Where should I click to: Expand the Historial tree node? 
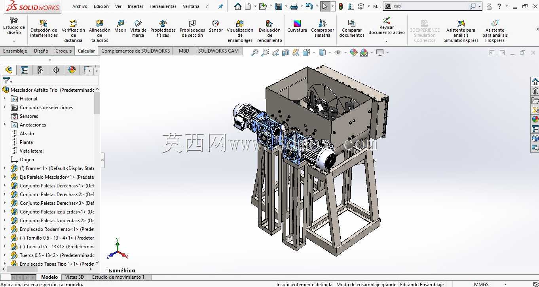5,99
